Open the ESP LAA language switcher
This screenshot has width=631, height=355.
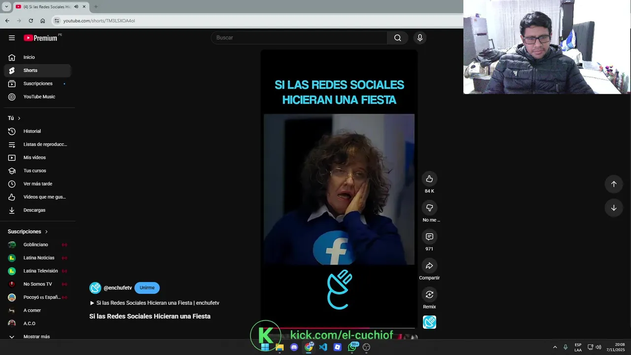coord(578,347)
